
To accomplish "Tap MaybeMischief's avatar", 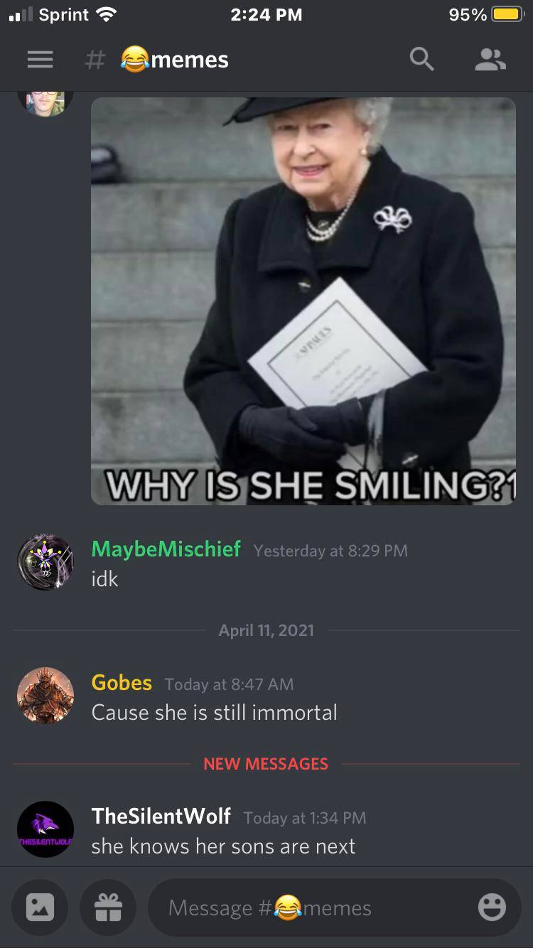I will click(45, 562).
